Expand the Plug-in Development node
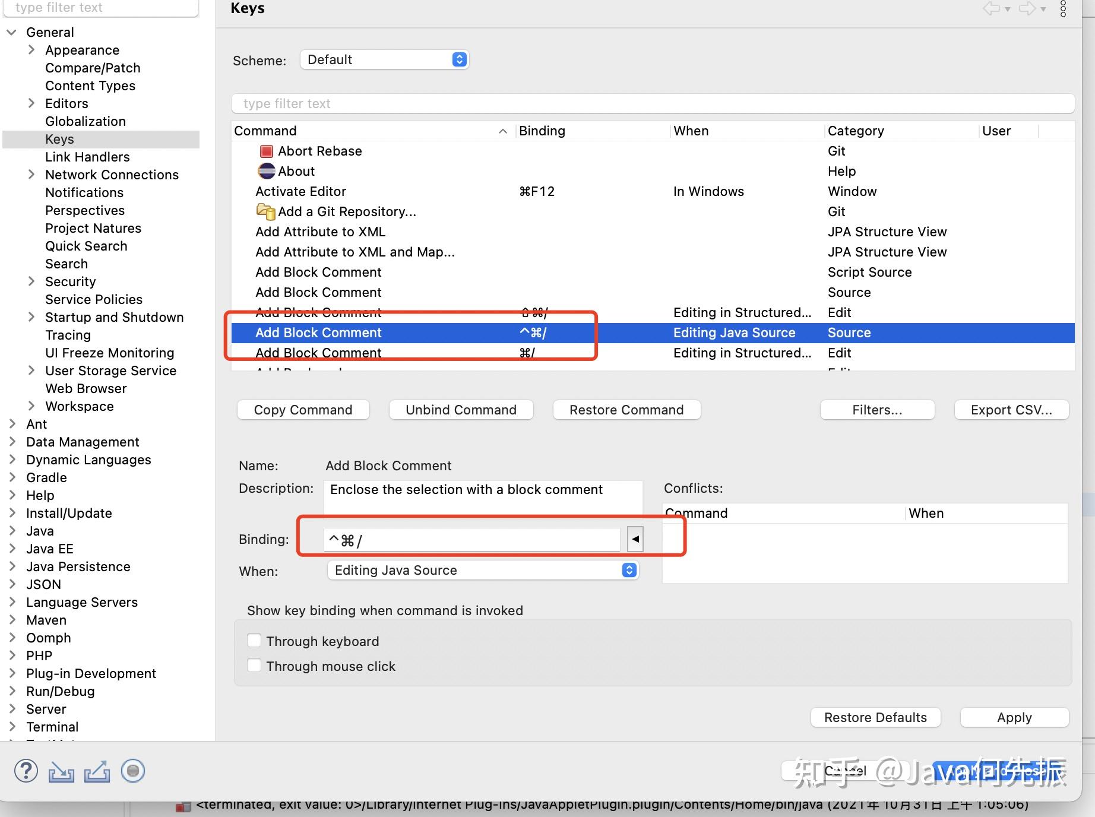Viewport: 1095px width, 817px height. click(x=12, y=673)
